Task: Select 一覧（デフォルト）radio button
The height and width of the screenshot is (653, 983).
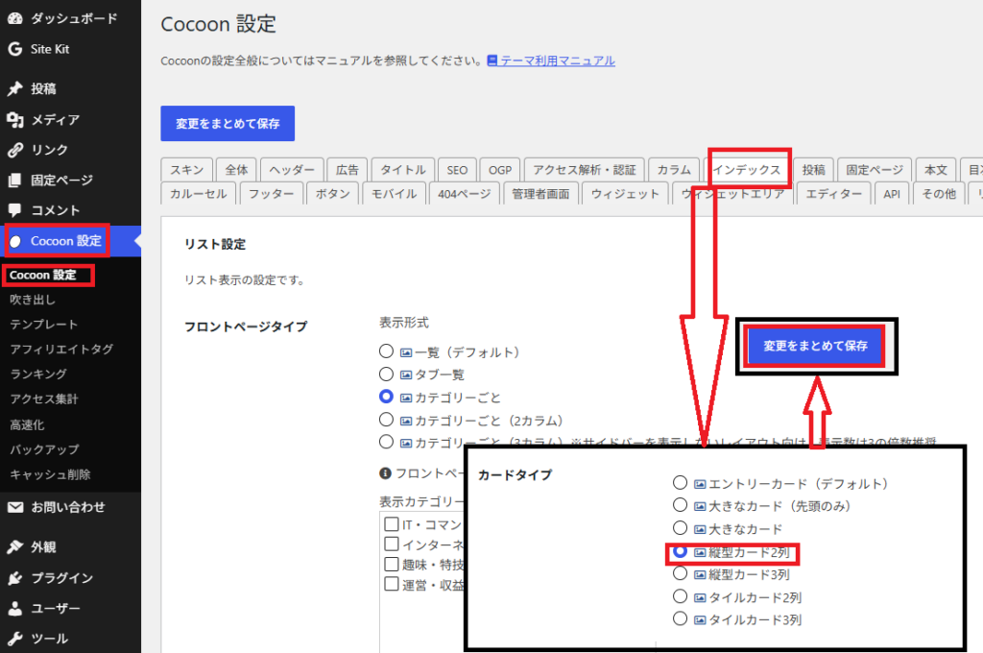Action: [x=386, y=351]
